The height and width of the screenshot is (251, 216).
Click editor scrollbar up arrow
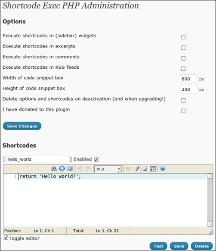tap(210, 176)
